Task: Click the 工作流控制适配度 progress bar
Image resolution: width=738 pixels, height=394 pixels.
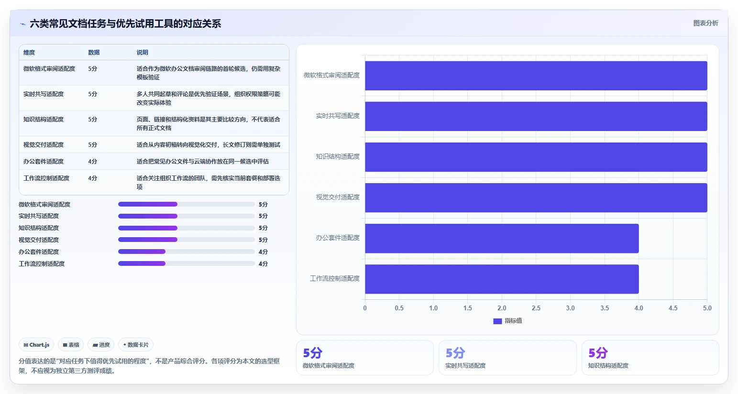Action: (x=187, y=263)
